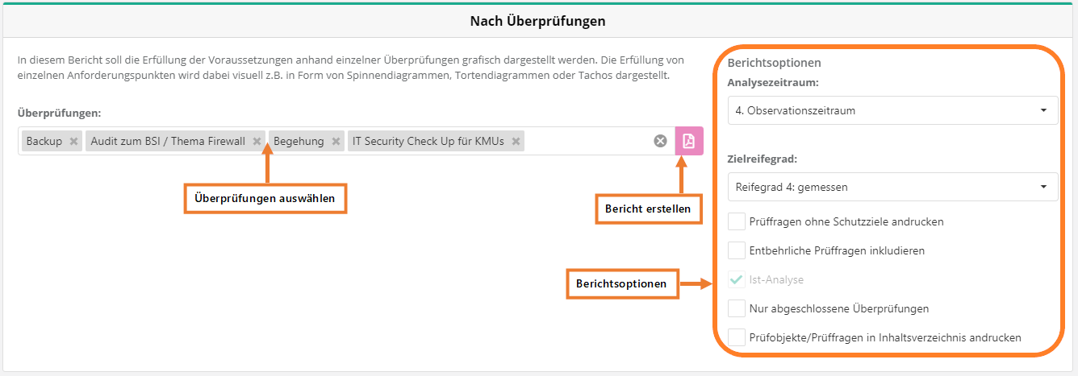Enable Nur abgeschlossene Überprüfungen
This screenshot has width=1078, height=376.
point(736,308)
